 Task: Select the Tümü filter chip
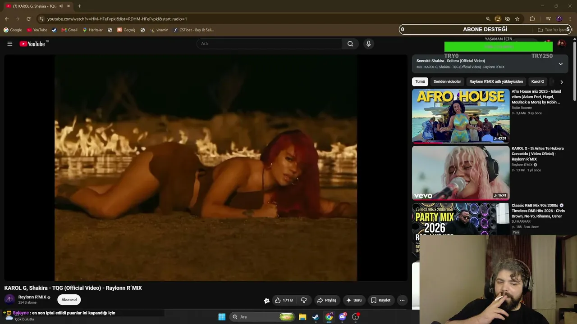pyautogui.click(x=420, y=82)
